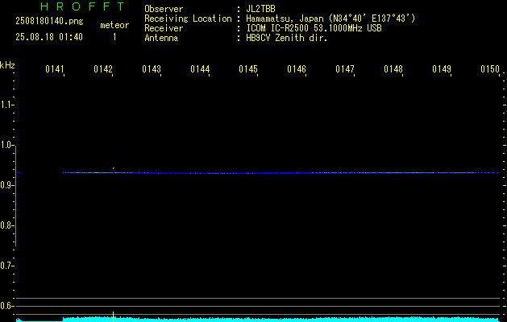Click the meteor count value 1
The image size is (507, 322).
click(x=114, y=37)
